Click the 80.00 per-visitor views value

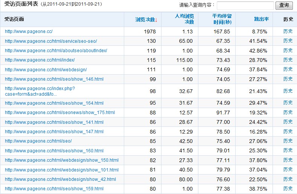(186, 179)
